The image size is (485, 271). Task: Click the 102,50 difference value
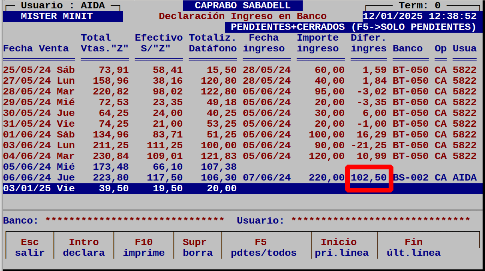369,177
